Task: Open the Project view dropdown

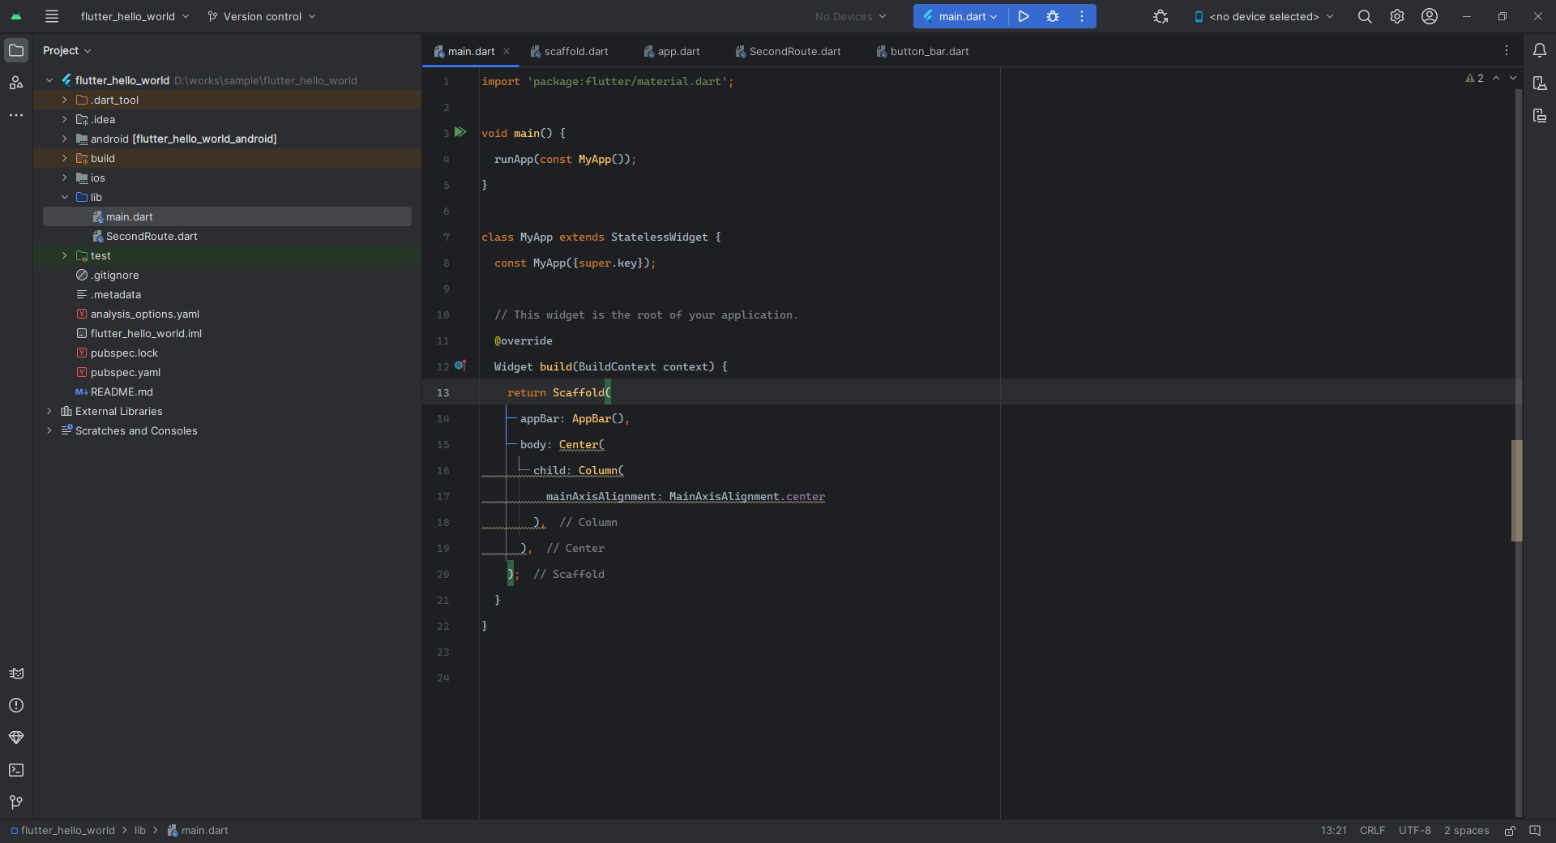Action: 66,50
